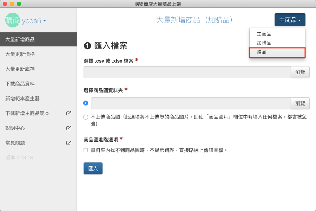Click external link icon beside 下載新增主商品範本
This screenshot has height=211, width=316.
tap(69, 113)
